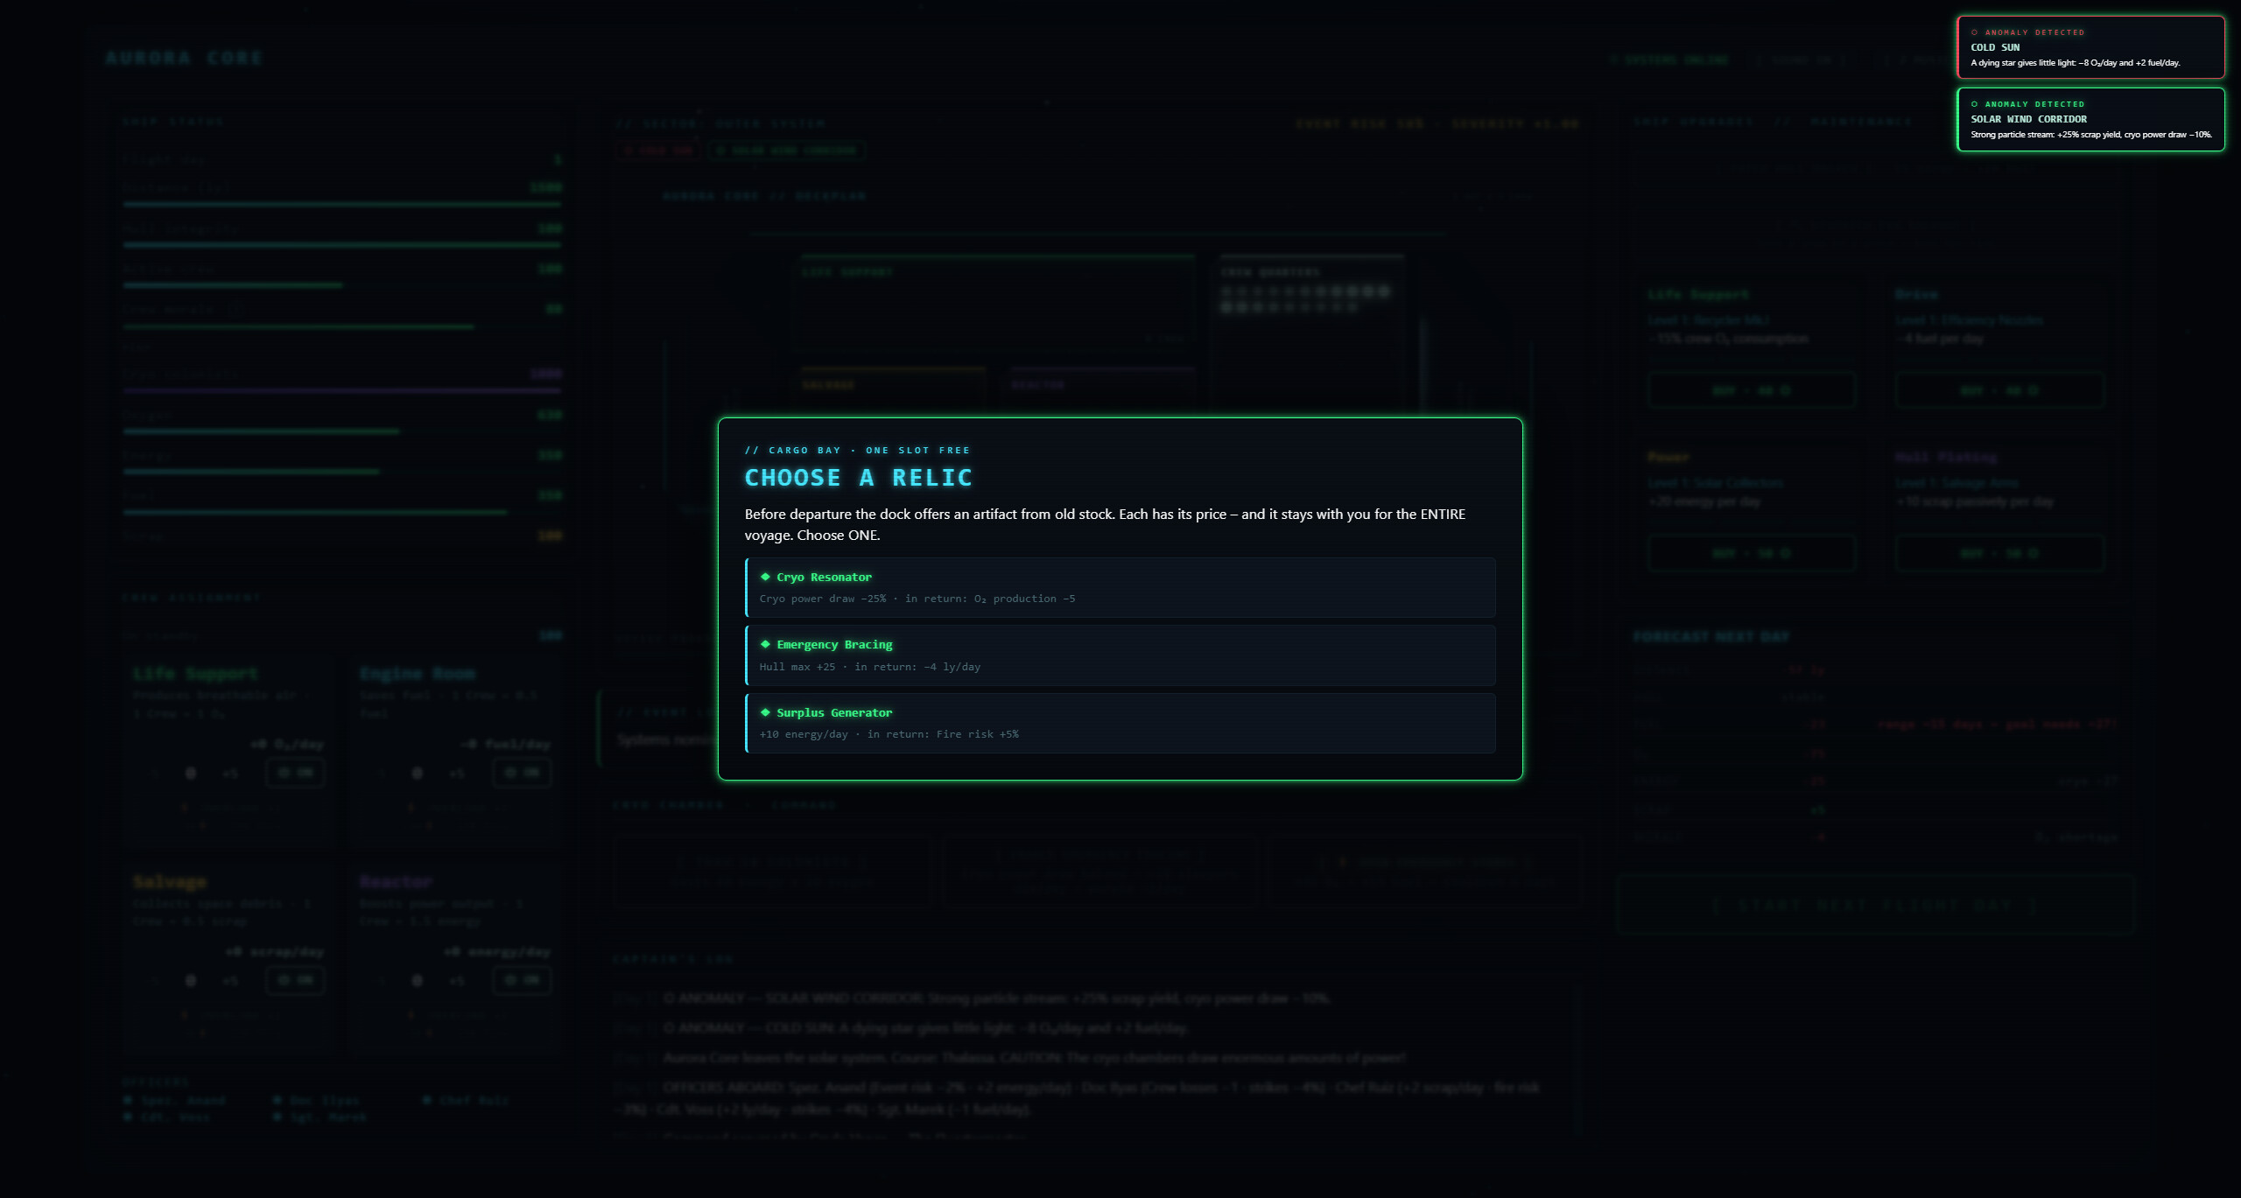Viewport: 2241px width, 1198px height.
Task: Choose the Surplus Generator relic card
Action: pos(1120,724)
